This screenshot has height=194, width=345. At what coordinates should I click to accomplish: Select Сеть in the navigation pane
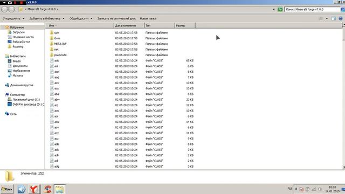coord(13,114)
